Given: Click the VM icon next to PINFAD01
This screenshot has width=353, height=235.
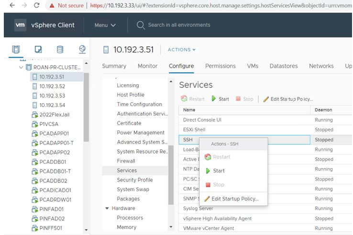Looking at the screenshot, I should coord(34,209).
